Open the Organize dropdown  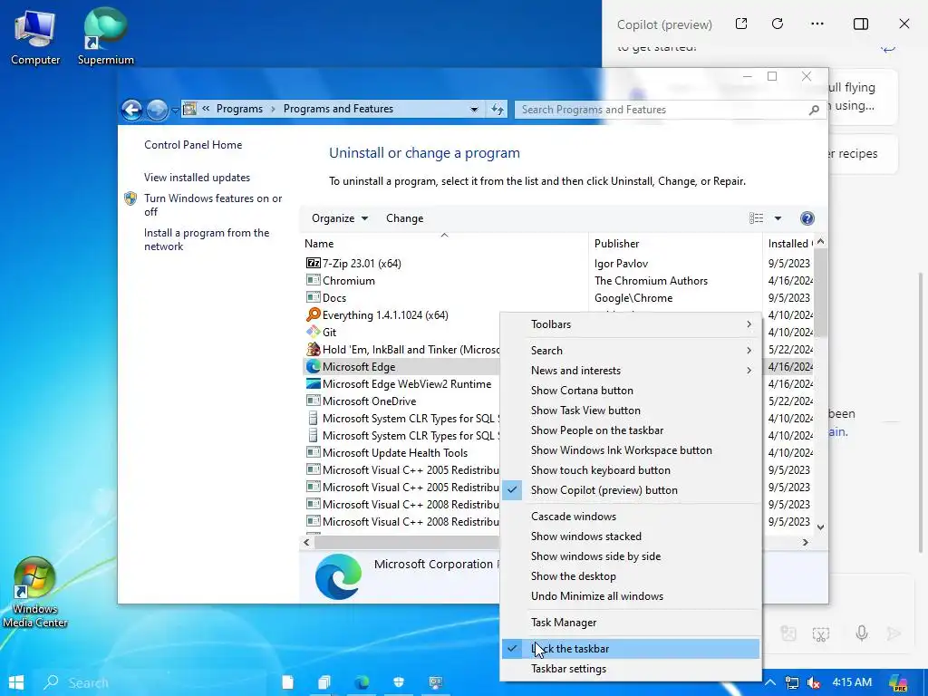[340, 218]
